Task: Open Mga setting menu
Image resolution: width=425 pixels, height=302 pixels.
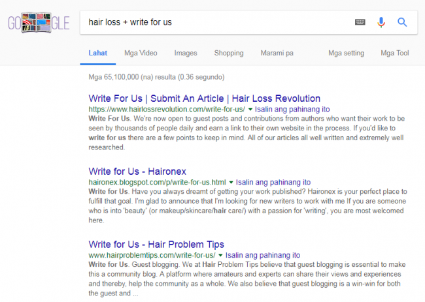Action: [347, 53]
